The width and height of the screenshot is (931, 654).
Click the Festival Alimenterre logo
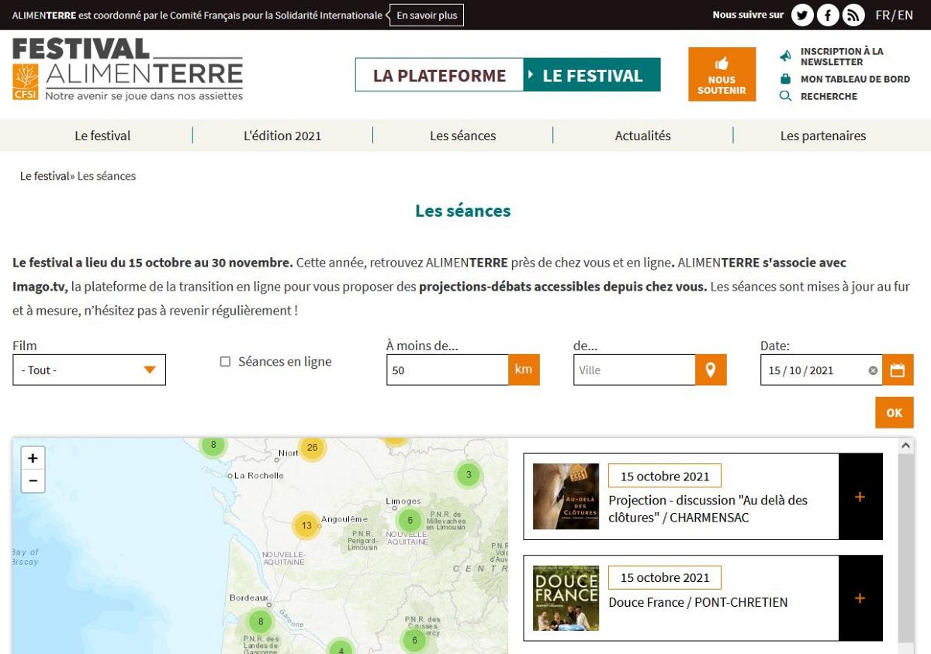(128, 70)
